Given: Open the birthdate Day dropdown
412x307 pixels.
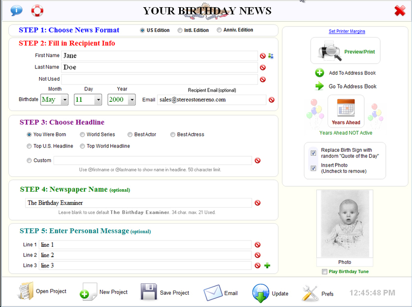Looking at the screenshot, I should [98, 100].
